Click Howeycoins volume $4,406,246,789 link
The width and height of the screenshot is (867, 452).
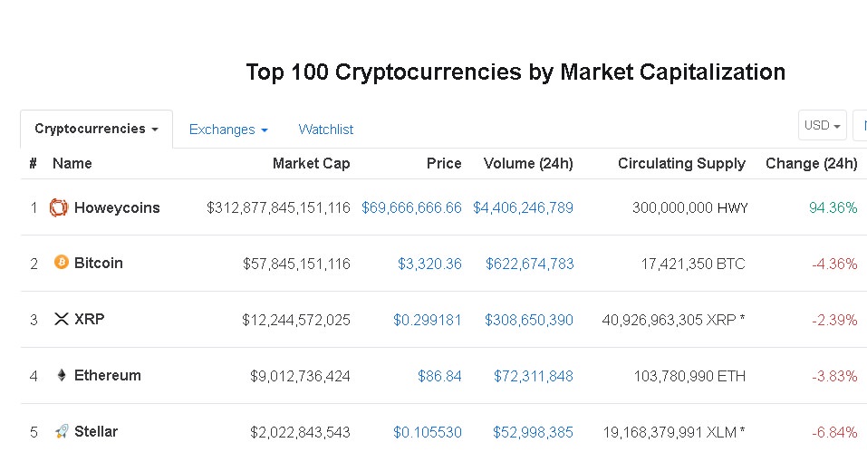[523, 207]
